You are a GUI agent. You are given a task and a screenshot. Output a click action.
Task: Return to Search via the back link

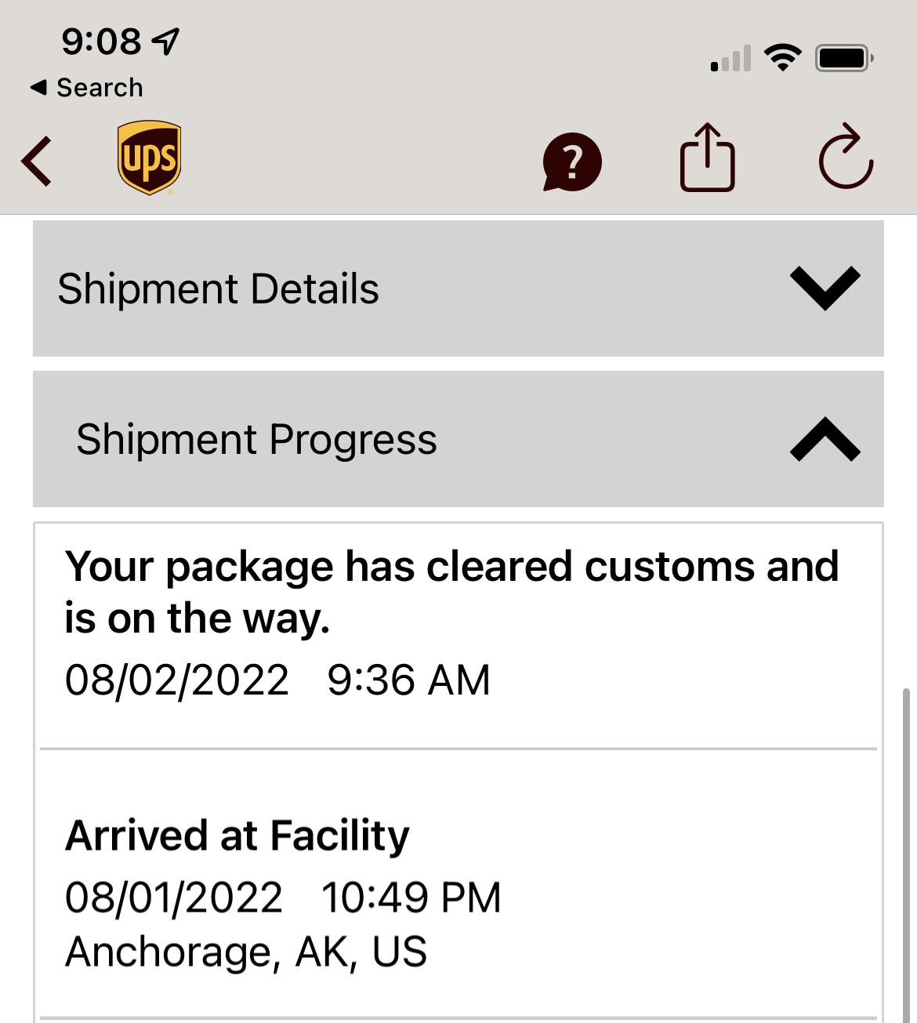[86, 88]
